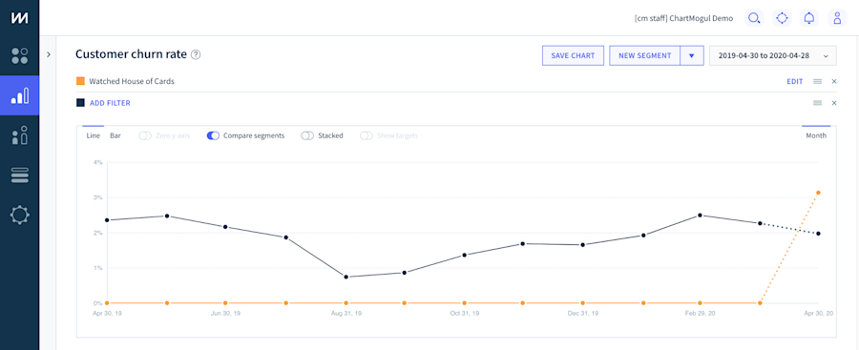
Task: Click Edit for Watched House of Cards segment
Action: click(795, 82)
